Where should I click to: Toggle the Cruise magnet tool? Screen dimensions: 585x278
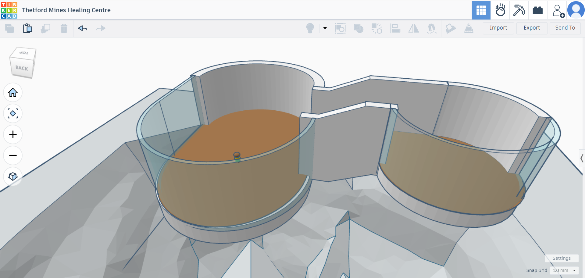(432, 28)
